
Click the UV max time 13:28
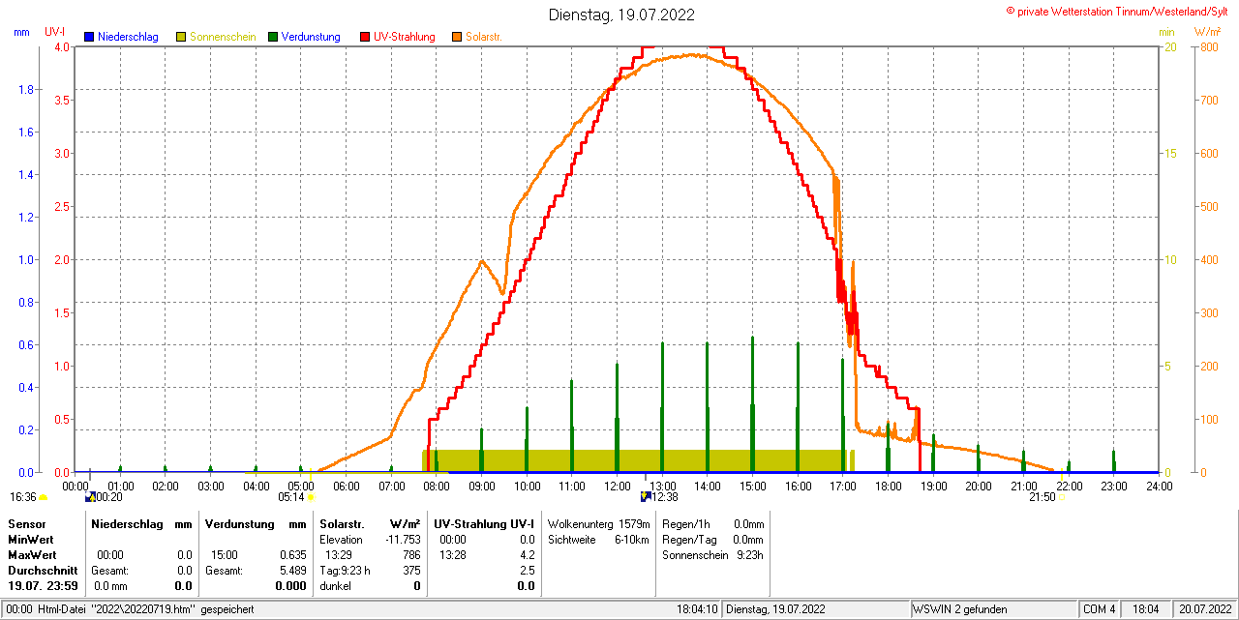point(453,554)
